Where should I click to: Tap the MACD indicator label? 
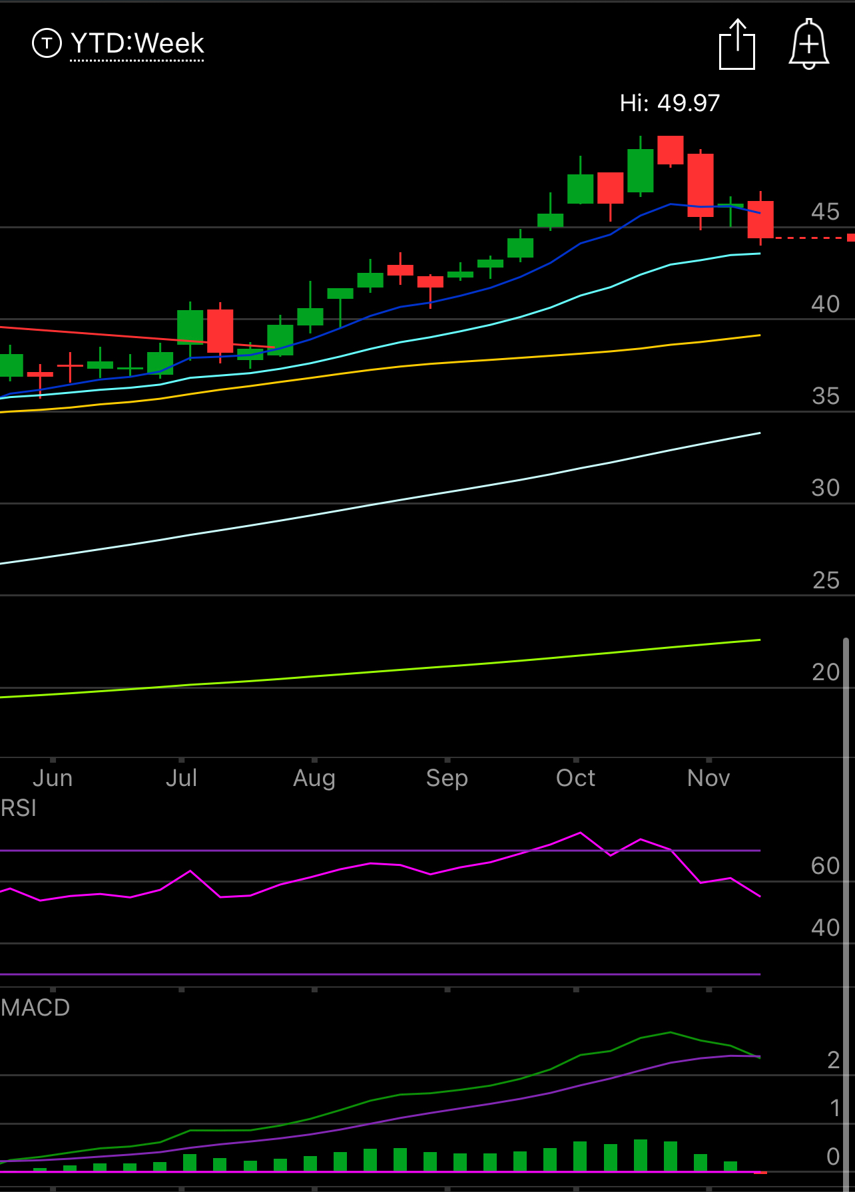pyautogui.click(x=35, y=1008)
